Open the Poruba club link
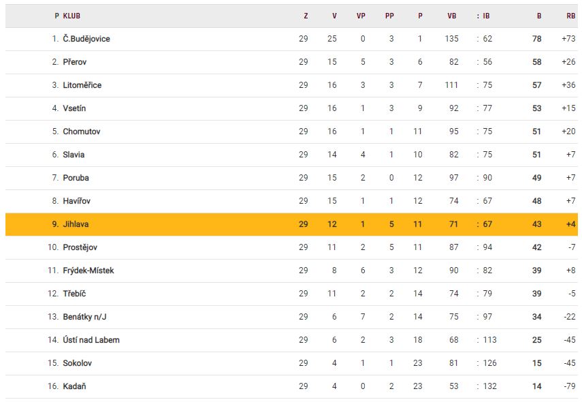 (76, 178)
